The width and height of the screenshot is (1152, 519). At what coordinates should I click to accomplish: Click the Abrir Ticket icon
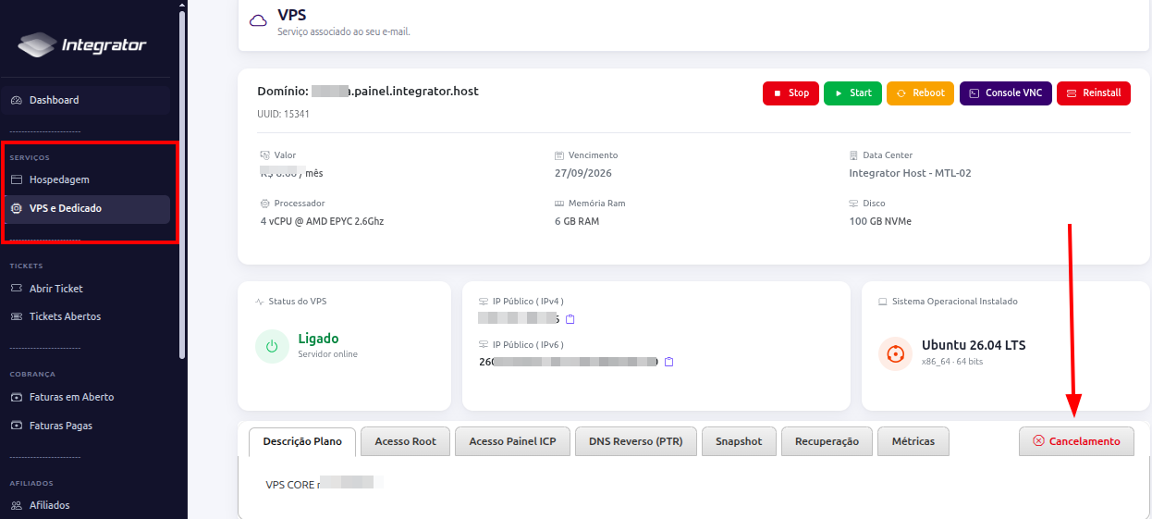click(16, 289)
